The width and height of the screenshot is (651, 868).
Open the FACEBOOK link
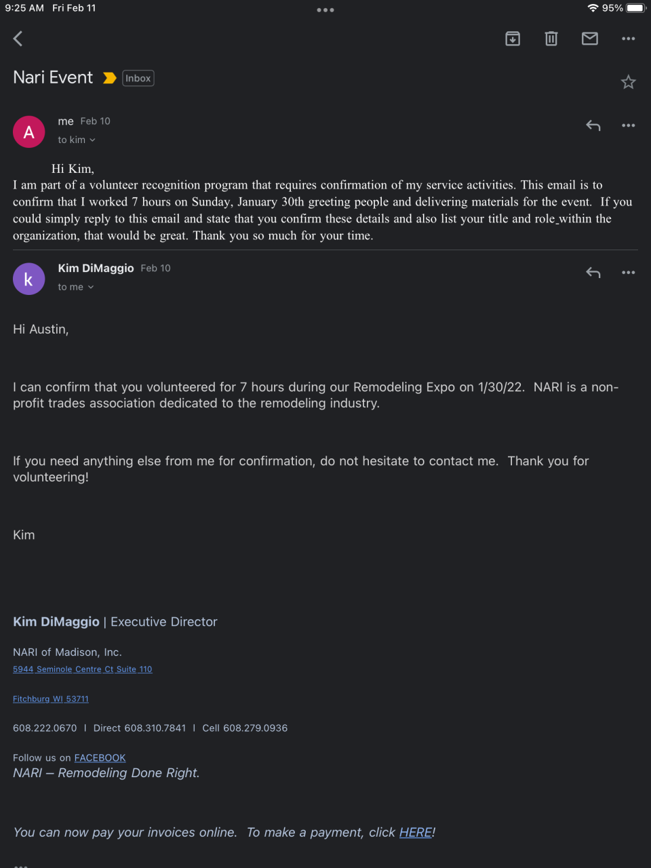100,757
